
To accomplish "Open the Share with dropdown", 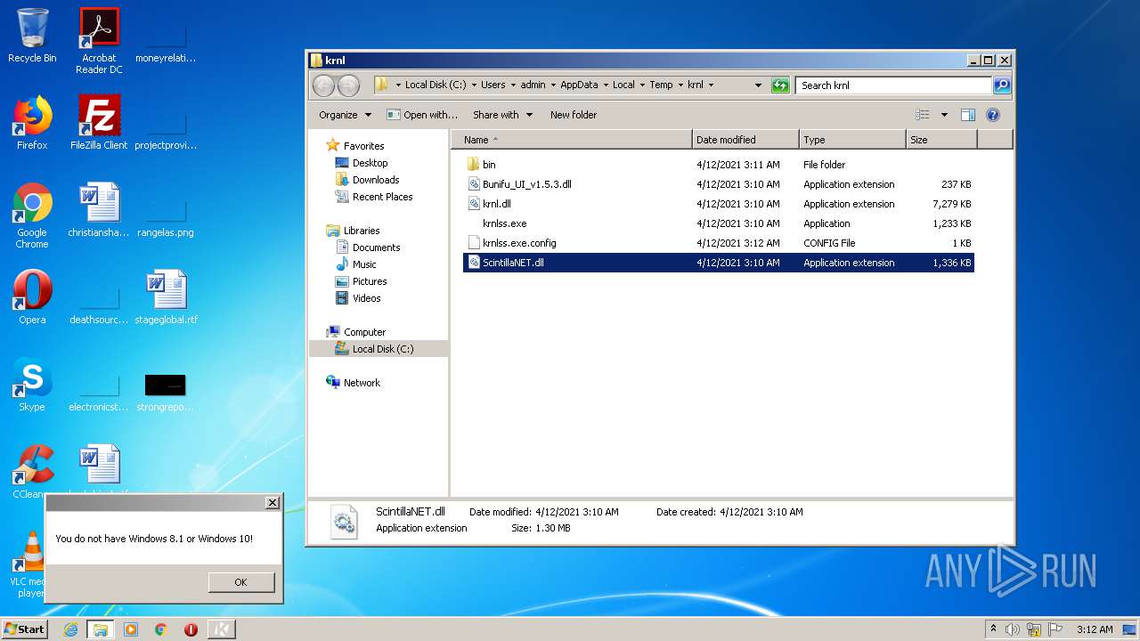I will tap(502, 115).
